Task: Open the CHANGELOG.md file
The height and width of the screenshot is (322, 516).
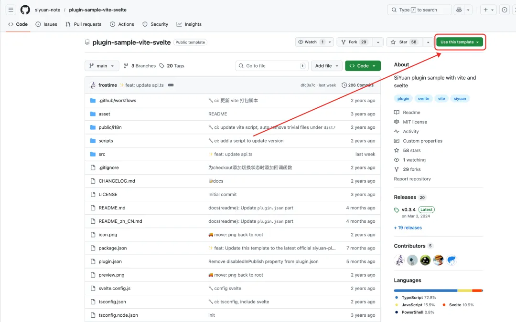Action: (117, 181)
